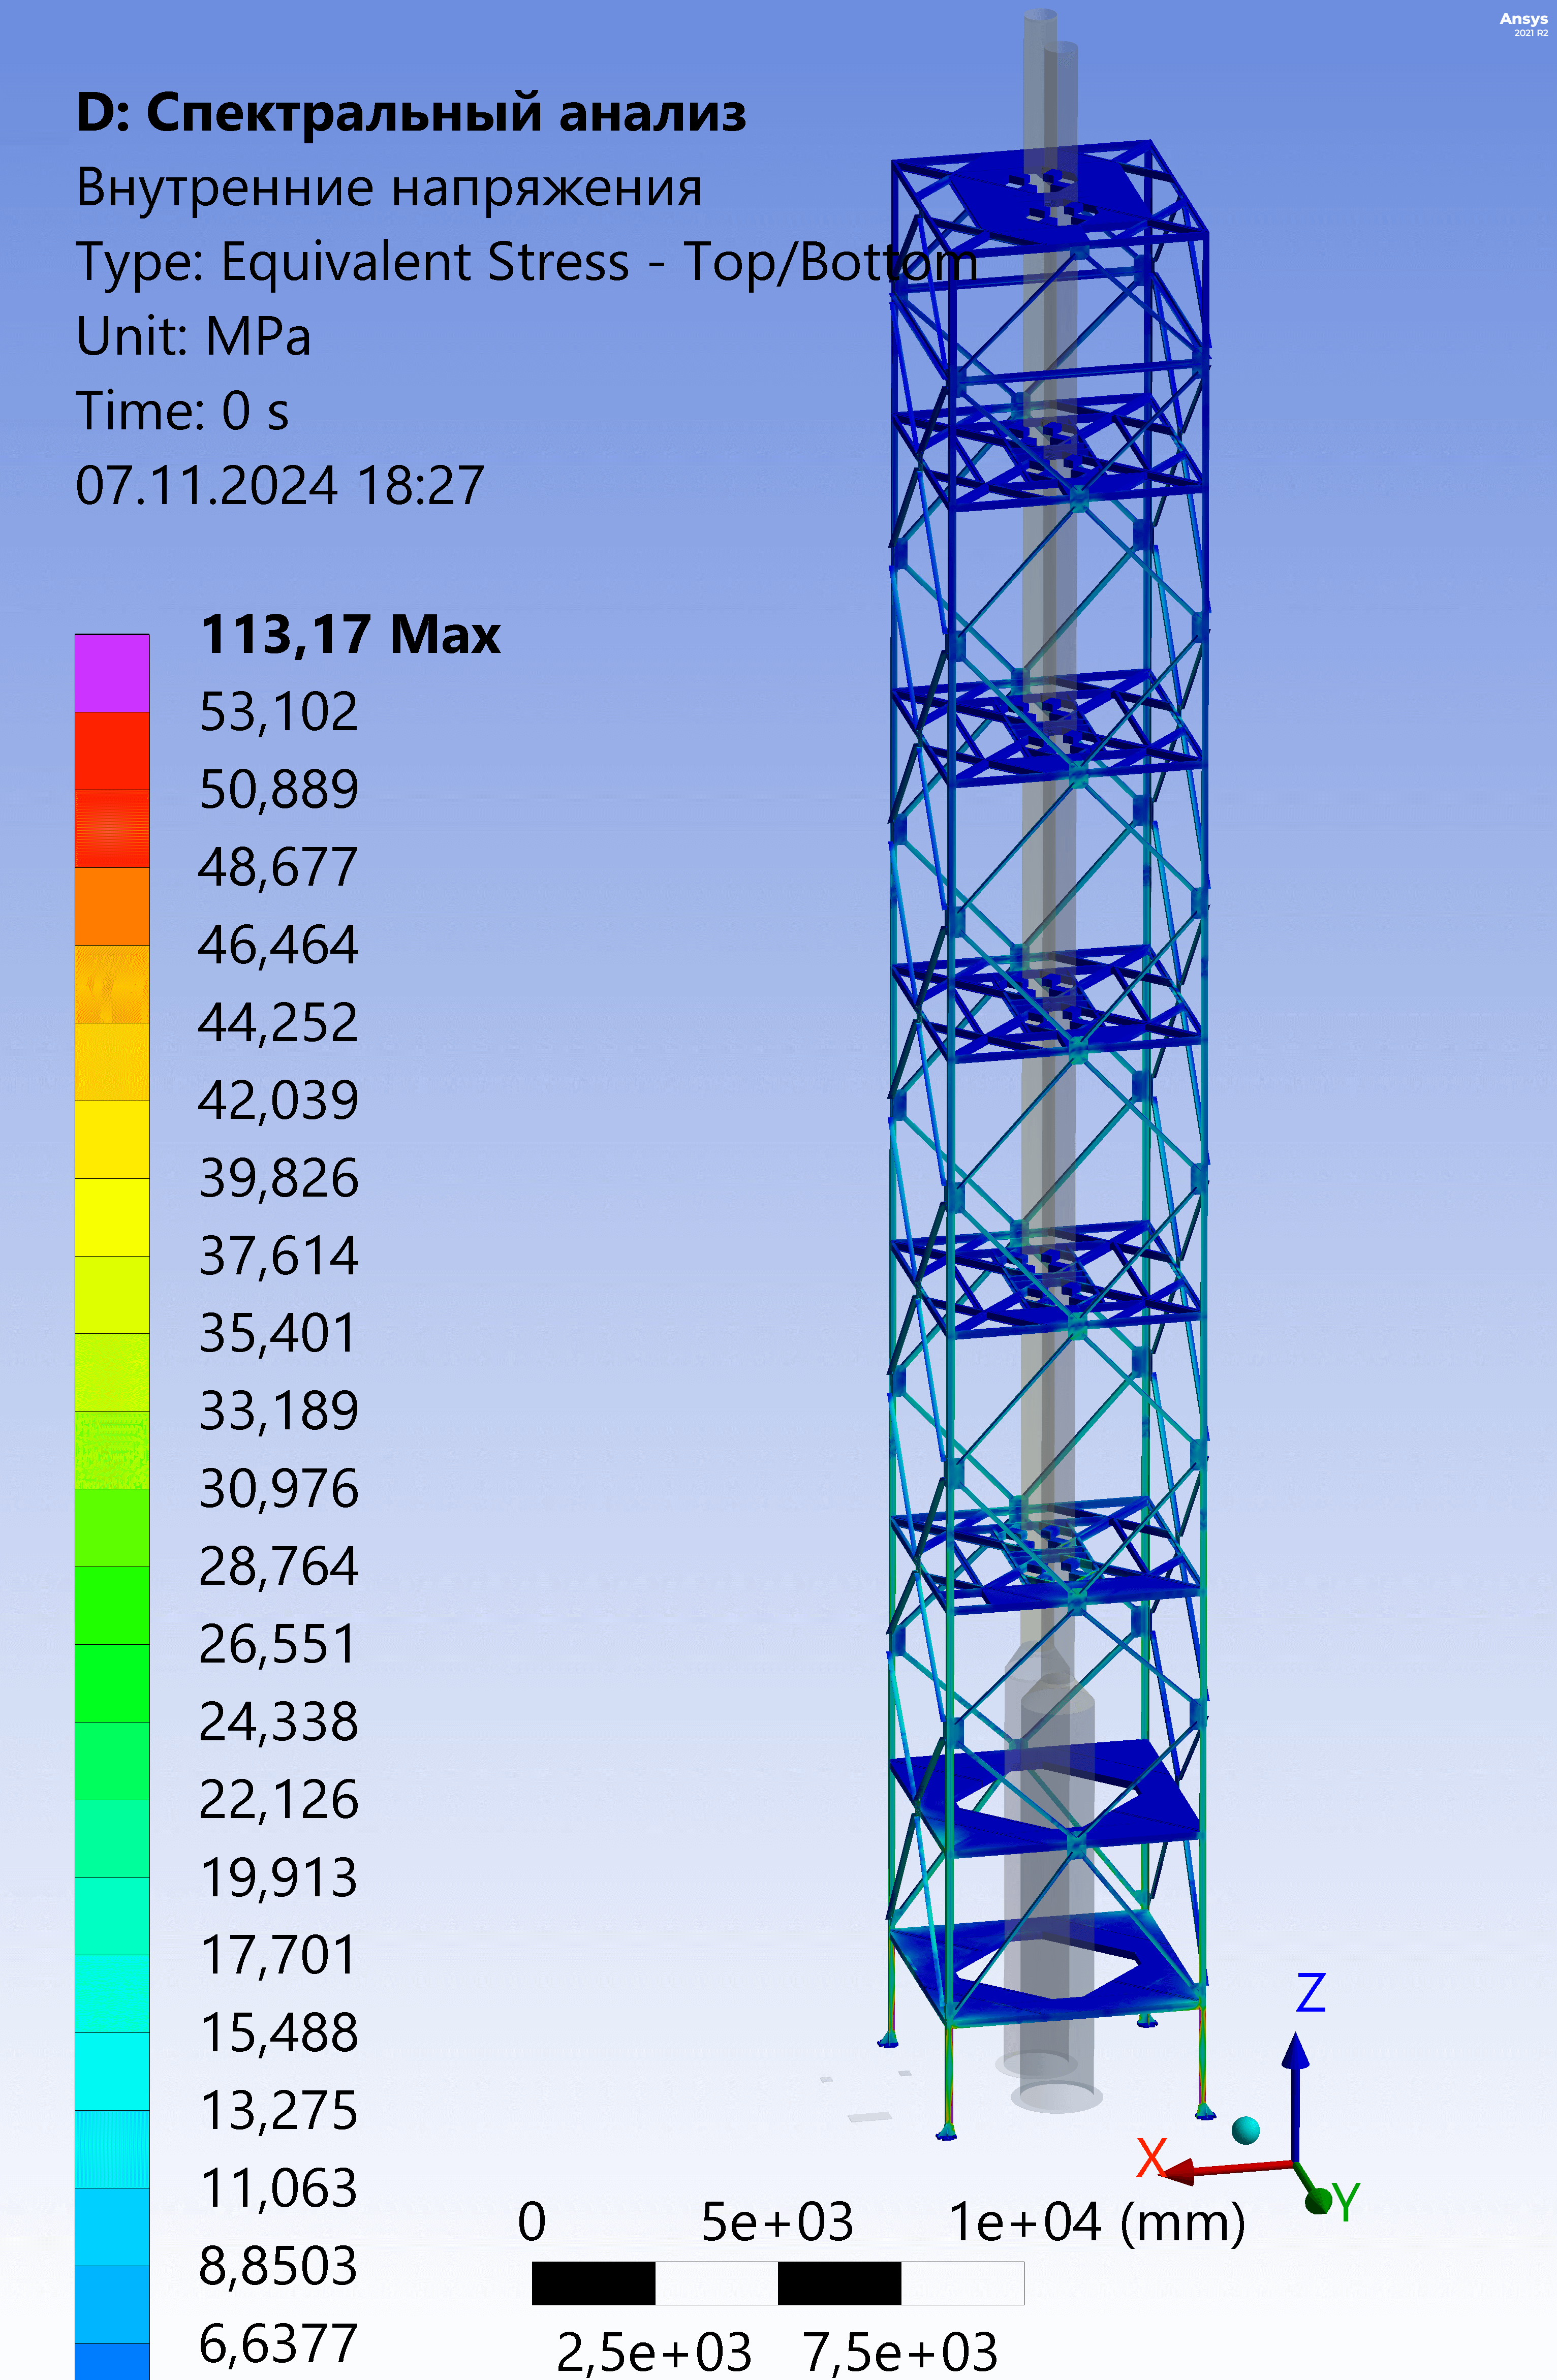Click the cyan isometric view ball
Image resolution: width=1557 pixels, height=2380 pixels.
1245,2130
